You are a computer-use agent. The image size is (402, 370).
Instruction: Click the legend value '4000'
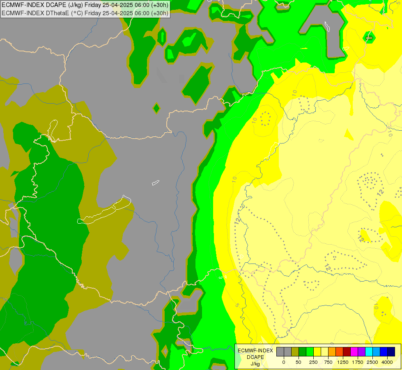click(387, 362)
